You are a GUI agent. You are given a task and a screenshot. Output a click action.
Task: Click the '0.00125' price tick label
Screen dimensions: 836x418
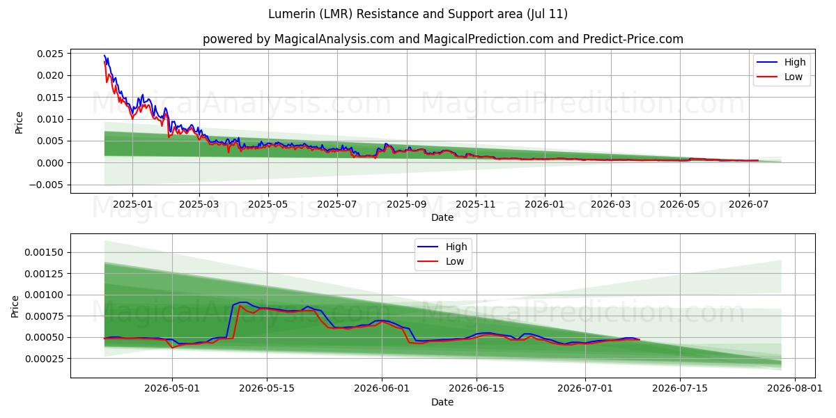pos(45,274)
